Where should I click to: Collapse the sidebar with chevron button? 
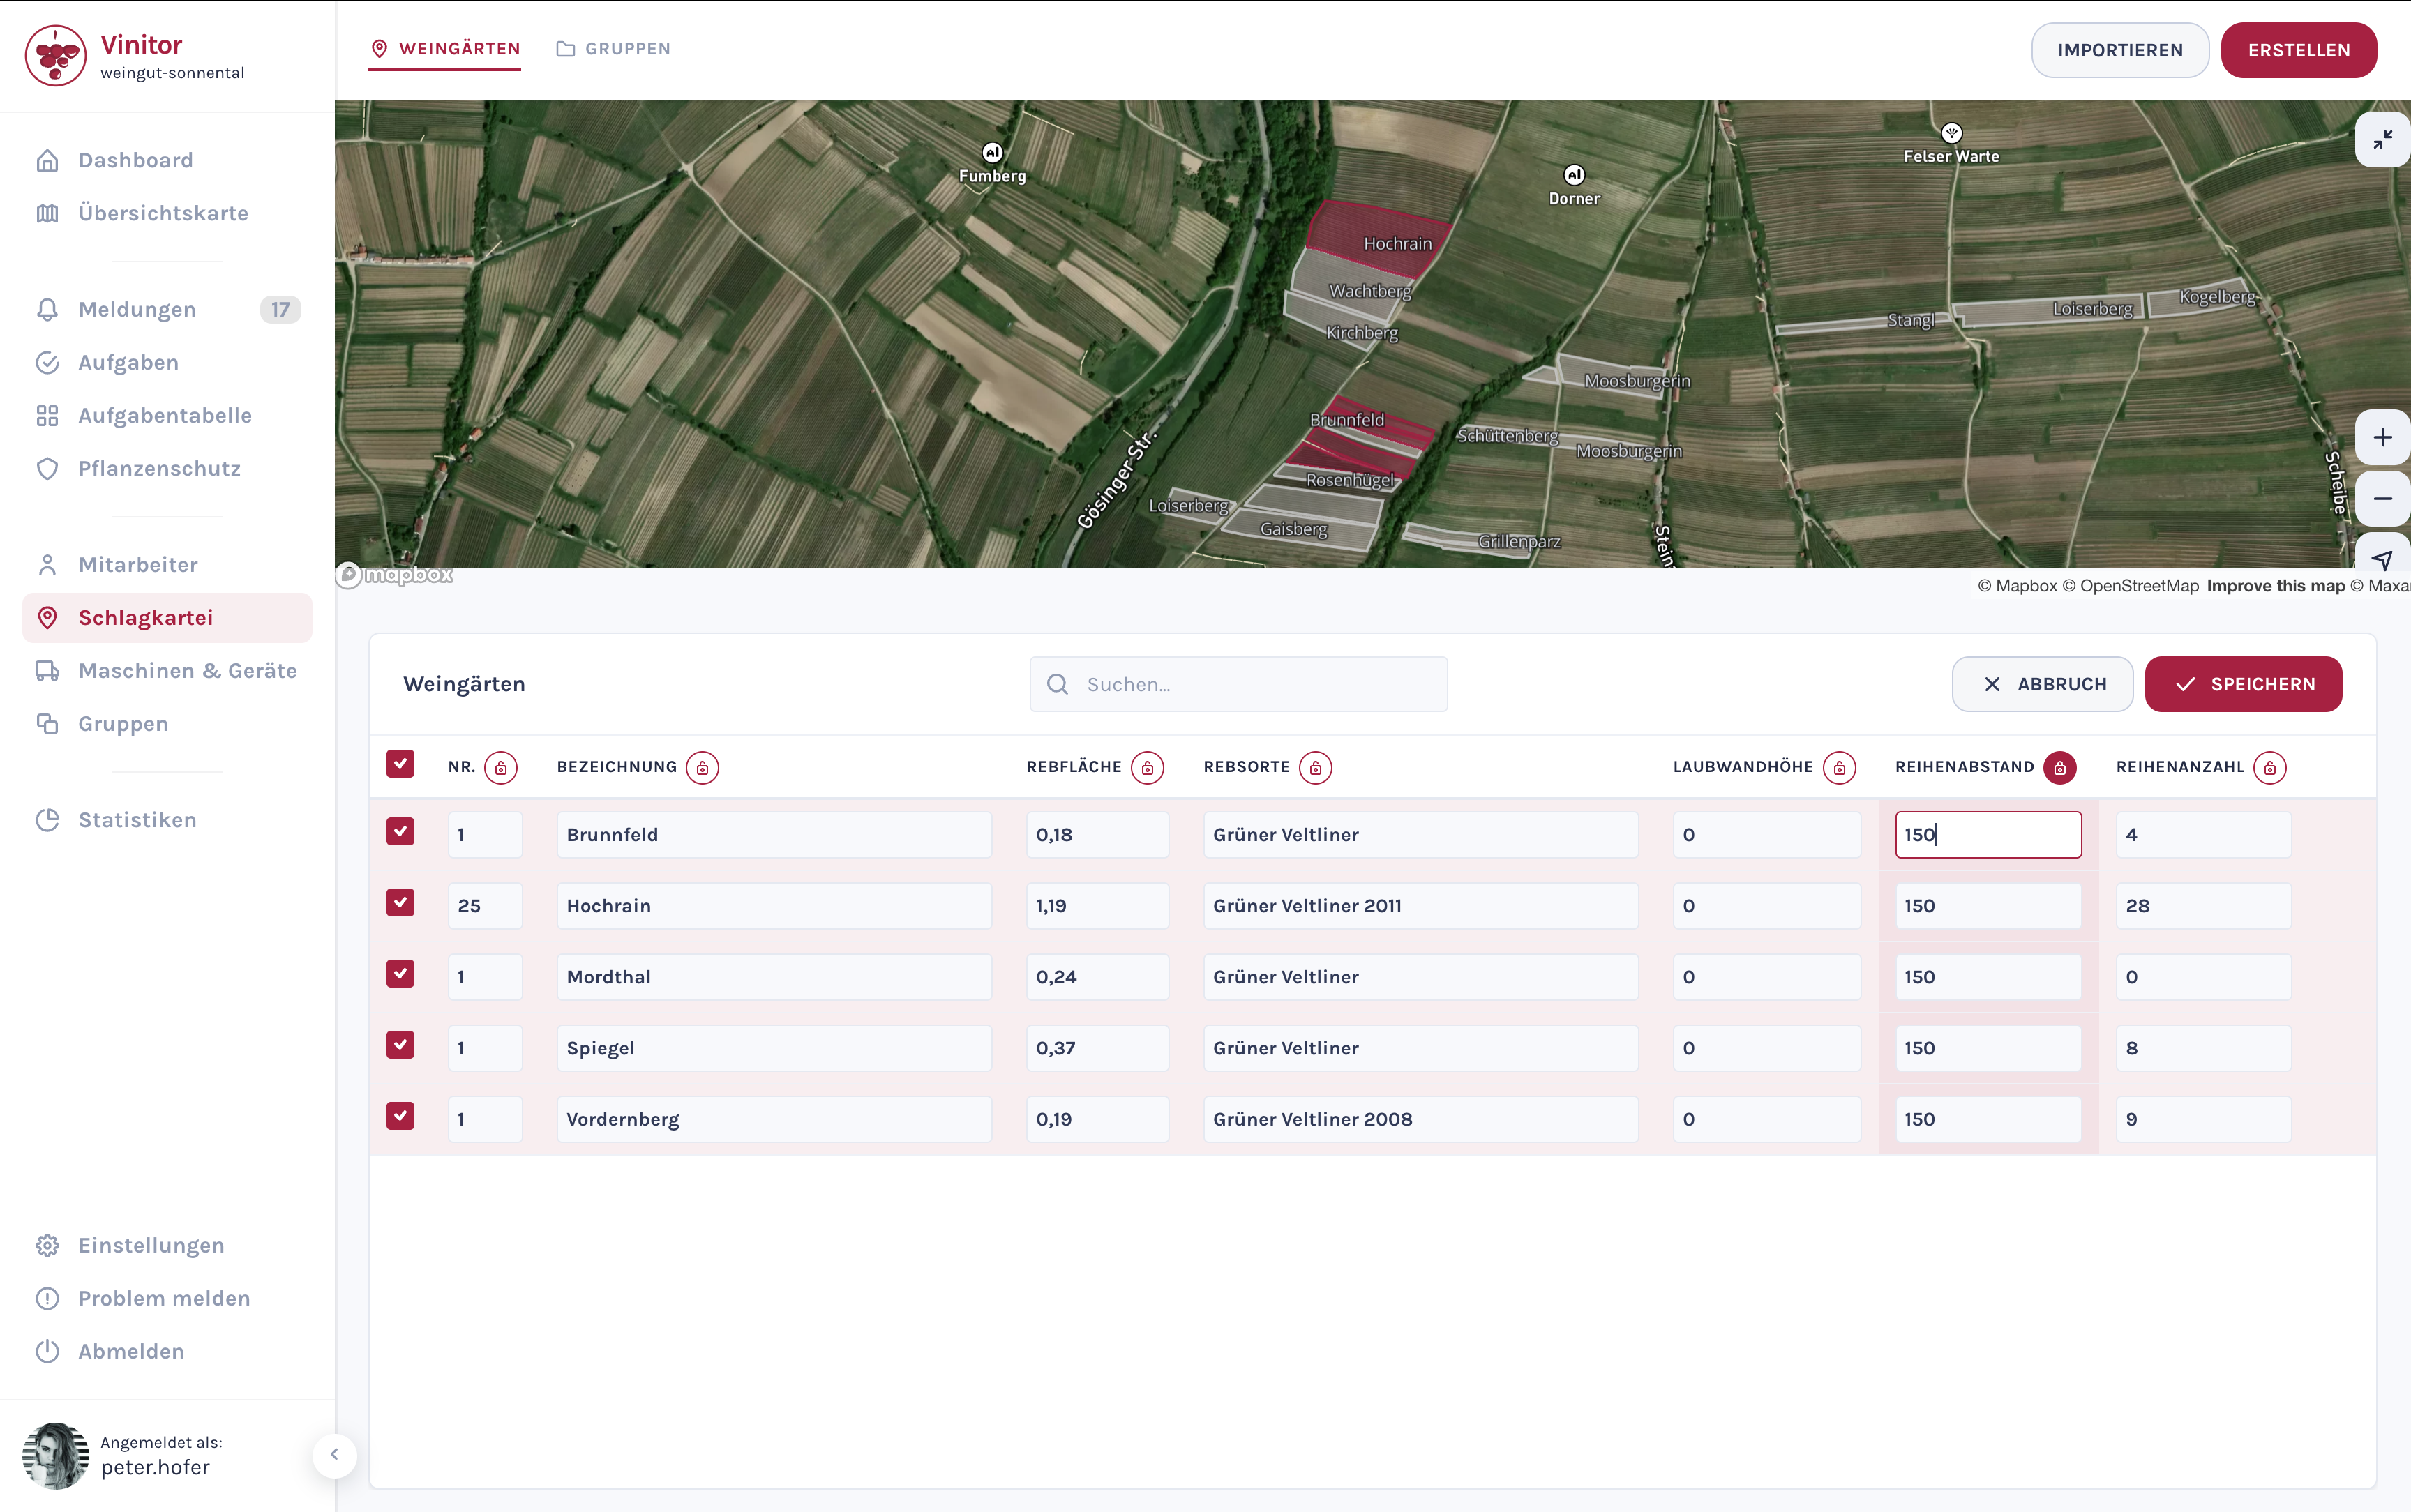[334, 1455]
